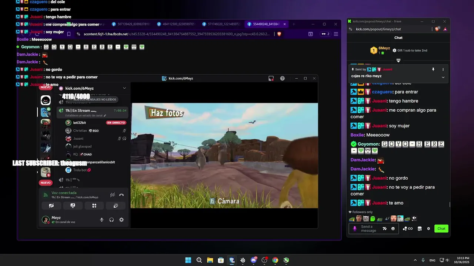Collapse the gift leaderboard arrow
Image resolution: width=474 pixels, height=266 pixels.
[x=398, y=60]
